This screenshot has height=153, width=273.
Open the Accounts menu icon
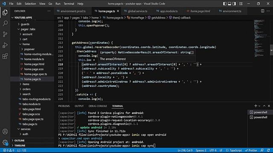click(x=5, y=131)
